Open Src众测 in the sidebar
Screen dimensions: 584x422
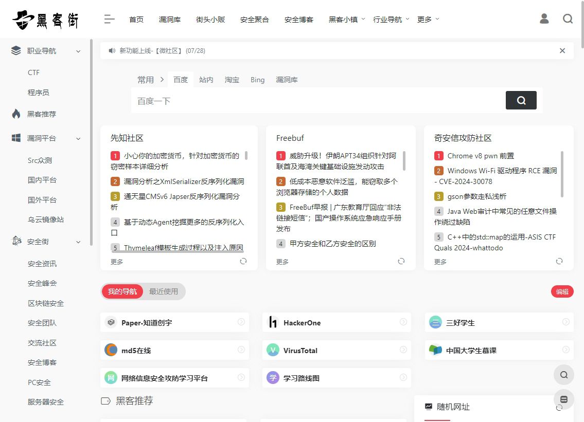point(40,160)
